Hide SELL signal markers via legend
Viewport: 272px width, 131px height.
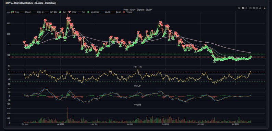(72, 12)
